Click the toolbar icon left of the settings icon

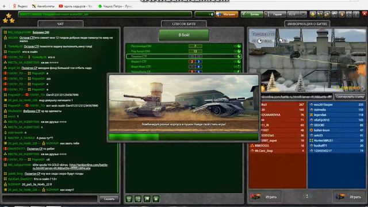(x=327, y=14)
